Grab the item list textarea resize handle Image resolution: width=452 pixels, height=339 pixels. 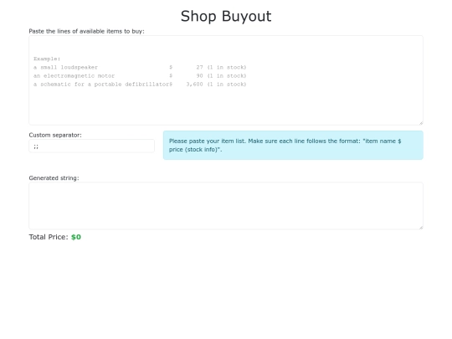pyautogui.click(x=421, y=123)
